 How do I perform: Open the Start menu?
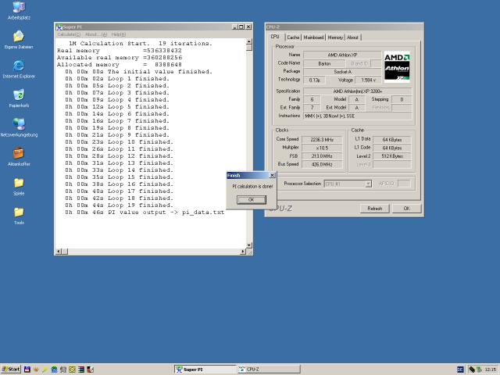click(x=11, y=370)
